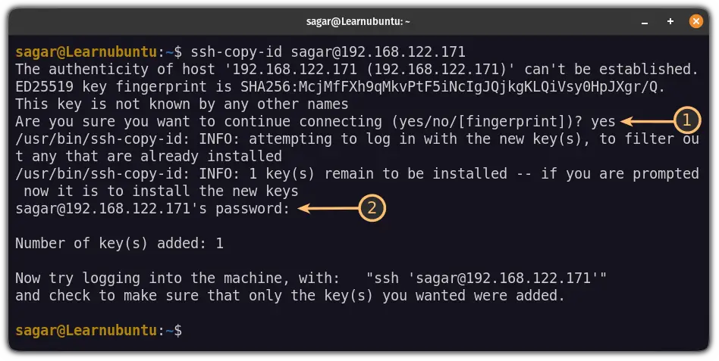This screenshot has height=361, width=719.
Task: Click the top sagar@Learnubuntu prompt label
Action: click(x=86, y=51)
